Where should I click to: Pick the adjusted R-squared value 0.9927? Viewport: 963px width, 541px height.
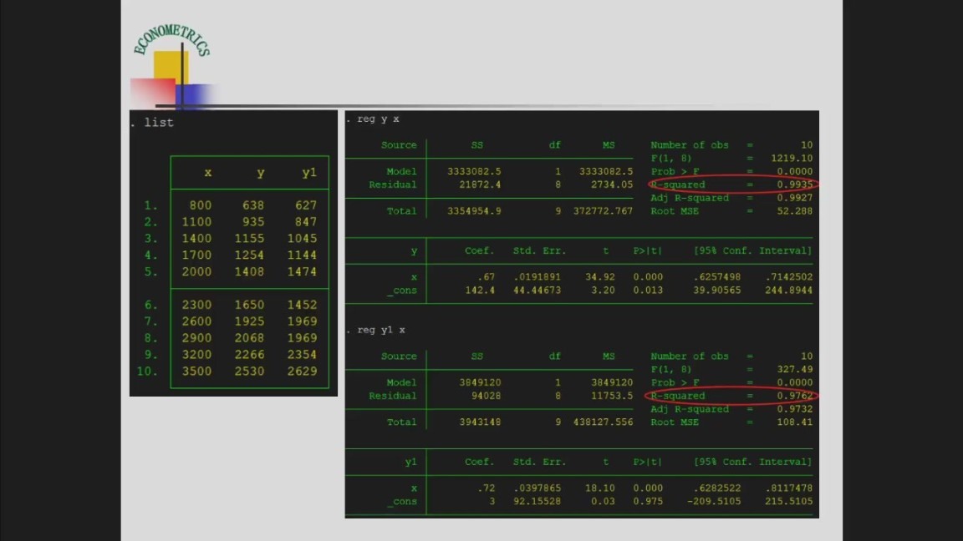tap(795, 198)
